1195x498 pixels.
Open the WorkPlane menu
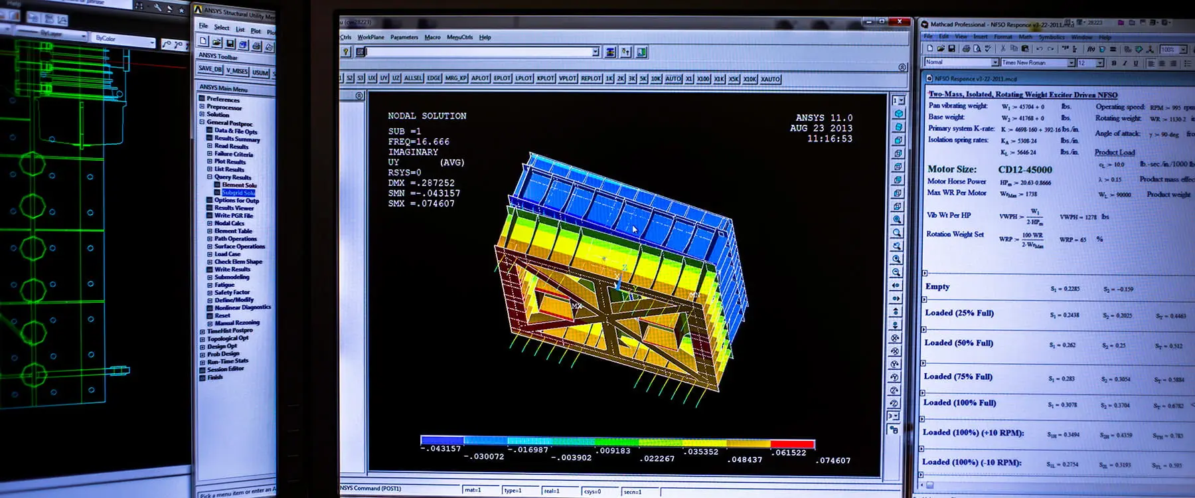(x=370, y=37)
